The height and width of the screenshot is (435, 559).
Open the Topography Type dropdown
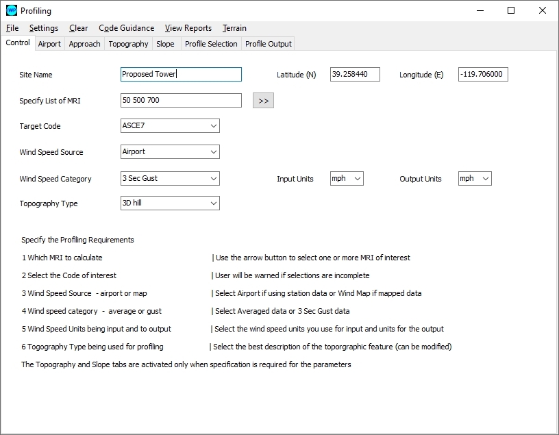214,203
